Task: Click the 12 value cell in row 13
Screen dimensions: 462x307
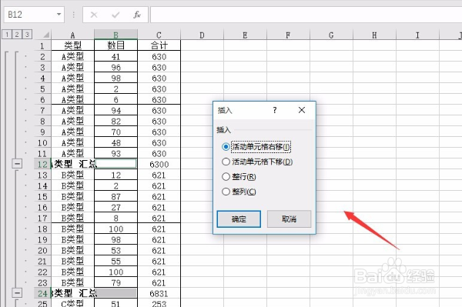Action: coord(115,175)
